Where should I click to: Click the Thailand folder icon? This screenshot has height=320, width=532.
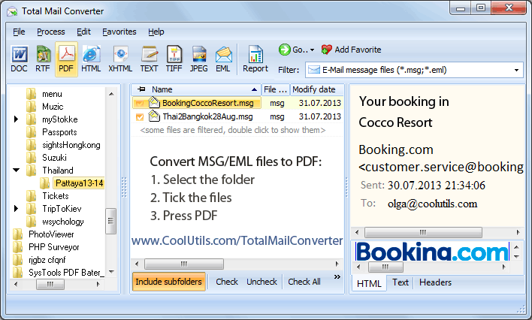31,171
